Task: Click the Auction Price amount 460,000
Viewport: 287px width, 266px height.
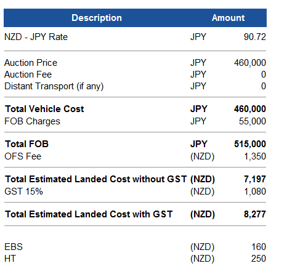Action: pyautogui.click(x=250, y=63)
